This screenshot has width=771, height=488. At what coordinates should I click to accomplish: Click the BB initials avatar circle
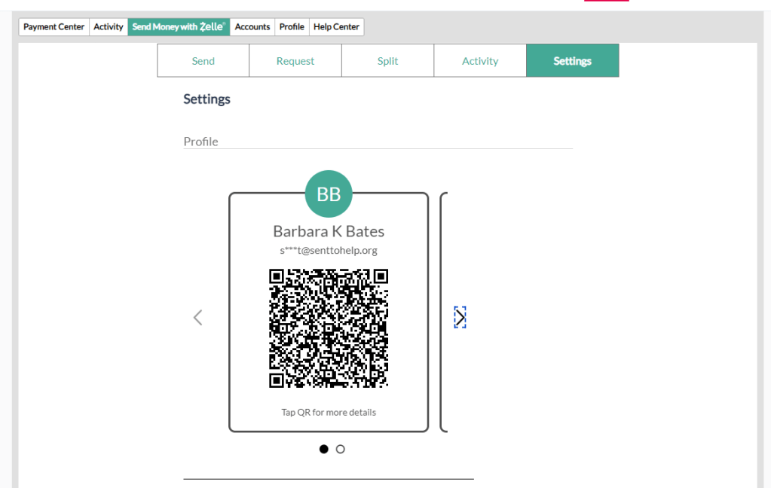point(329,194)
